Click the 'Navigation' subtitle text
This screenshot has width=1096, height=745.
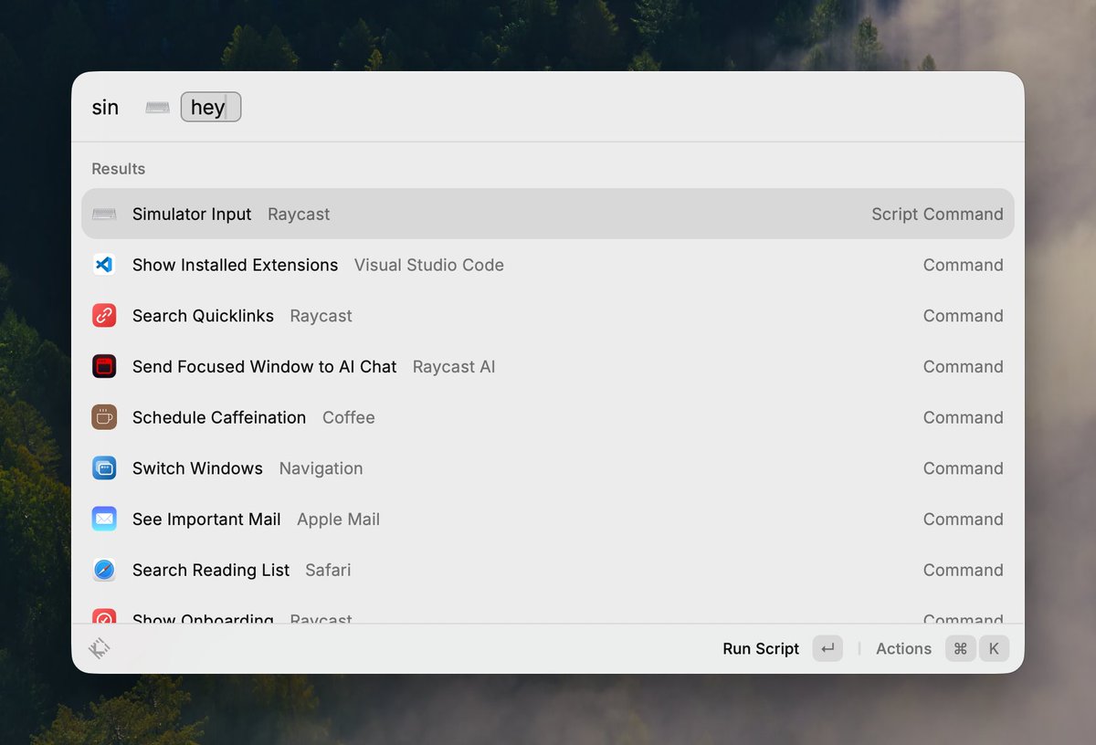click(321, 468)
